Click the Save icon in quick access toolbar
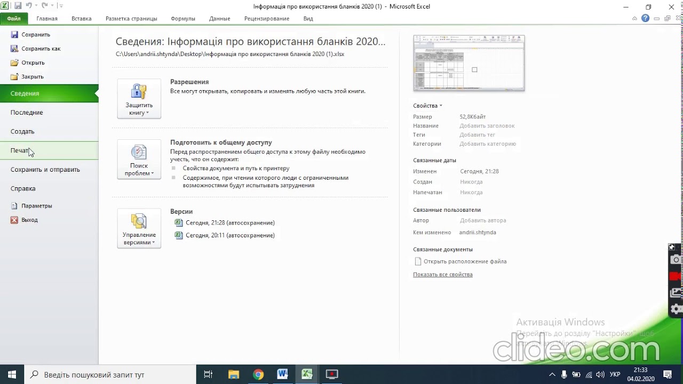 coord(18,6)
